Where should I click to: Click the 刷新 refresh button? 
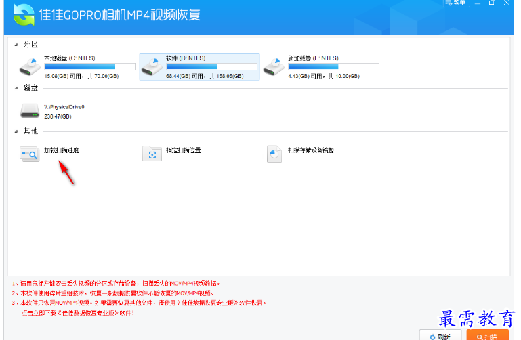[x=440, y=335]
